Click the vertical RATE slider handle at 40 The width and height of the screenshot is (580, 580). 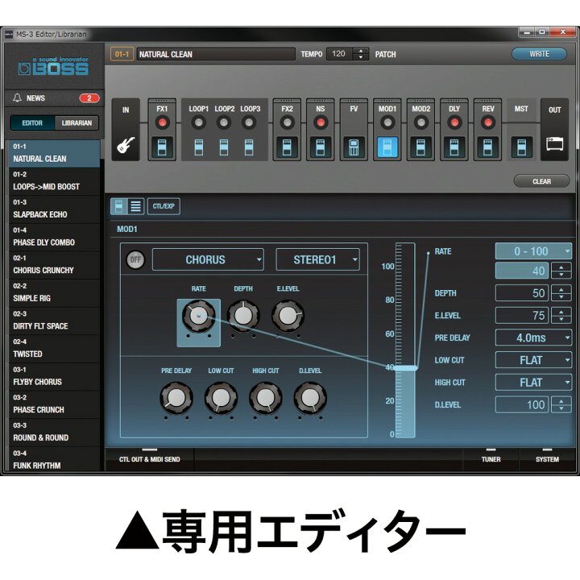[405, 367]
